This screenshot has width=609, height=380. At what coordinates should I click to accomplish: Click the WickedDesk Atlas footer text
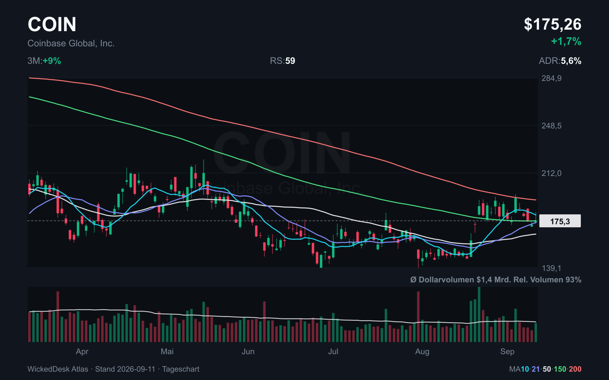(x=113, y=369)
